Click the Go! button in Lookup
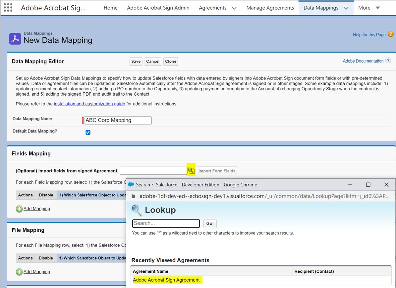The width and height of the screenshot is (396, 288). (210, 223)
